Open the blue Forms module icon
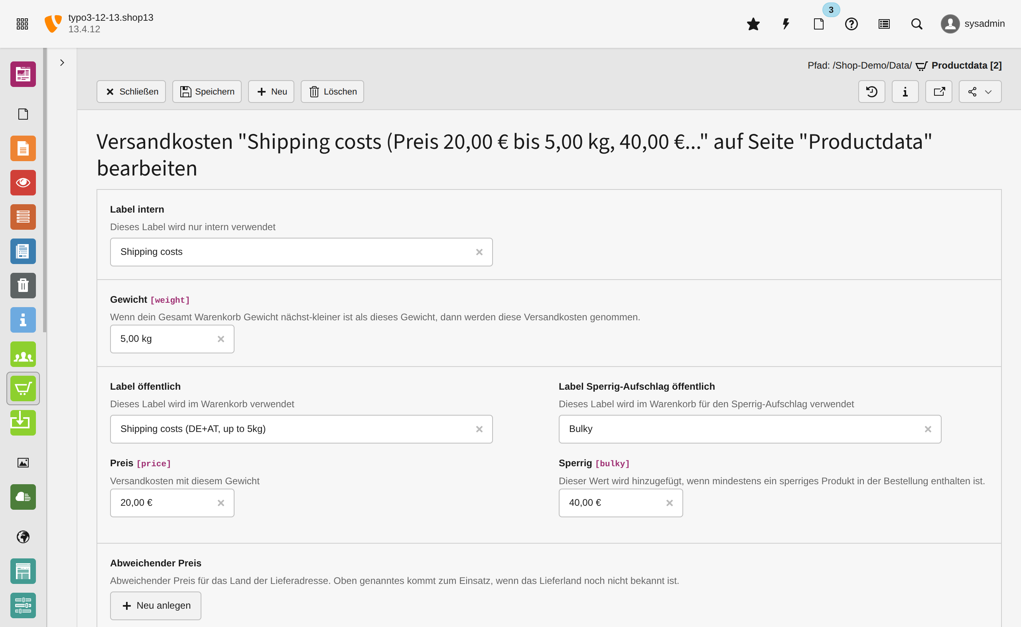 23,251
